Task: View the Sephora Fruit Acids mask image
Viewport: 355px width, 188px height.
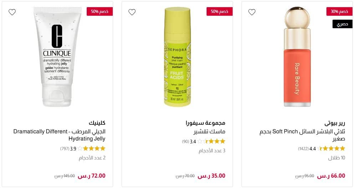Action: pos(177,57)
